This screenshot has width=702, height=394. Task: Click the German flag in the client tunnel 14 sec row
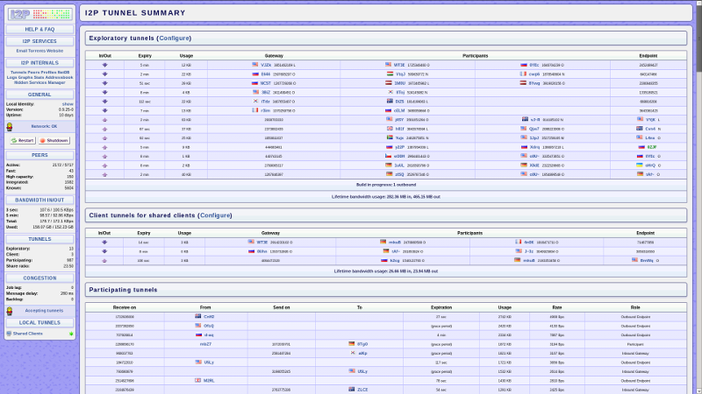click(x=383, y=243)
